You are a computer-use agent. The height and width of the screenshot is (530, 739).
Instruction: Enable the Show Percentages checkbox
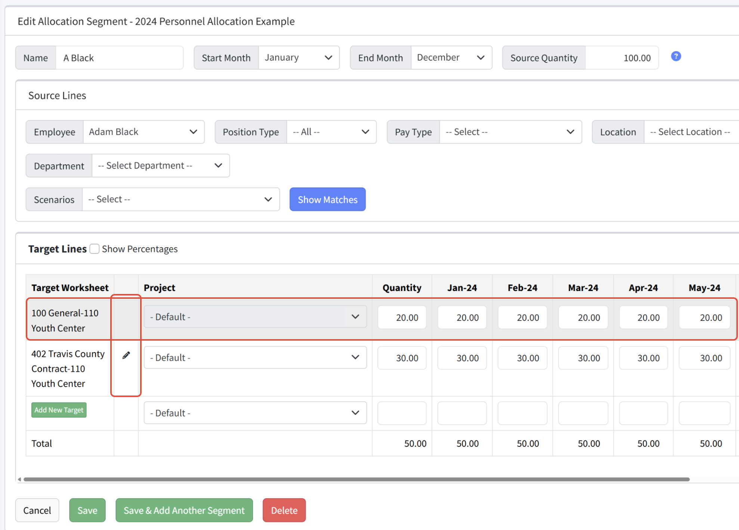(95, 249)
